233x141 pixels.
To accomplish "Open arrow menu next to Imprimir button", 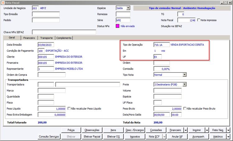I will tap(207, 130).
